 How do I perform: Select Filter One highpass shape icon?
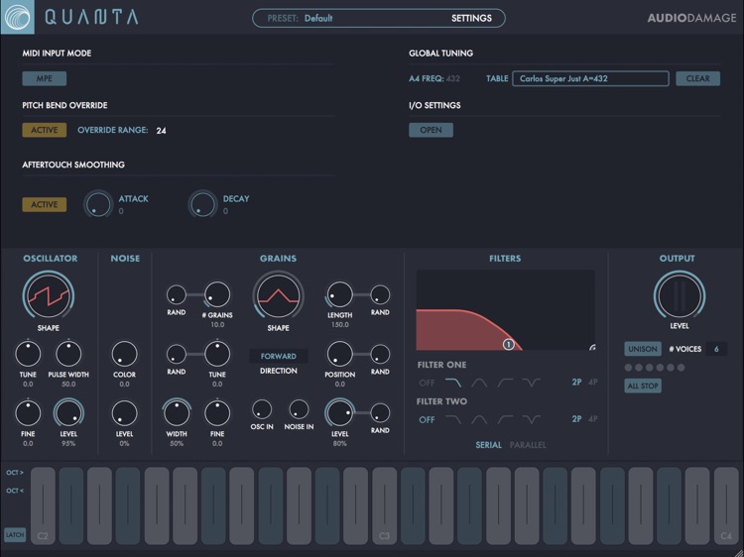pos(505,383)
